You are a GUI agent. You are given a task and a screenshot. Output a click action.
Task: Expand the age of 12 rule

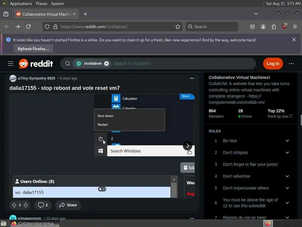tap(287, 203)
